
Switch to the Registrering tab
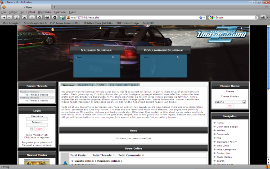coord(85,85)
